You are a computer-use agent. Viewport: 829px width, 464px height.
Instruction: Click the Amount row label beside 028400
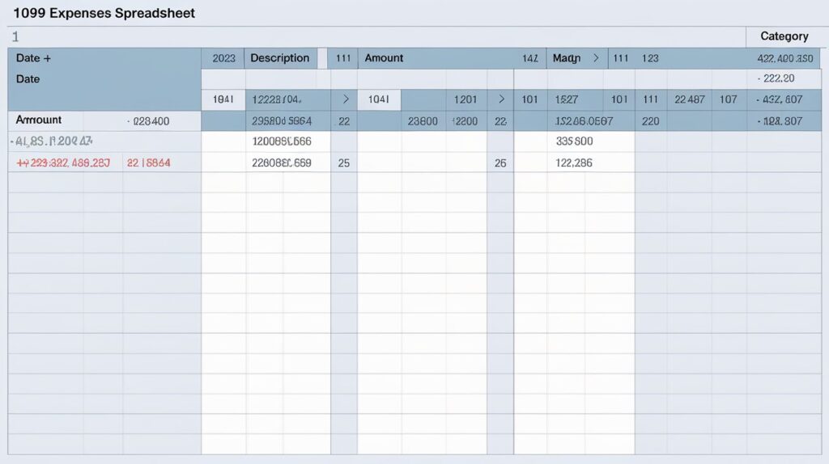[x=39, y=120]
